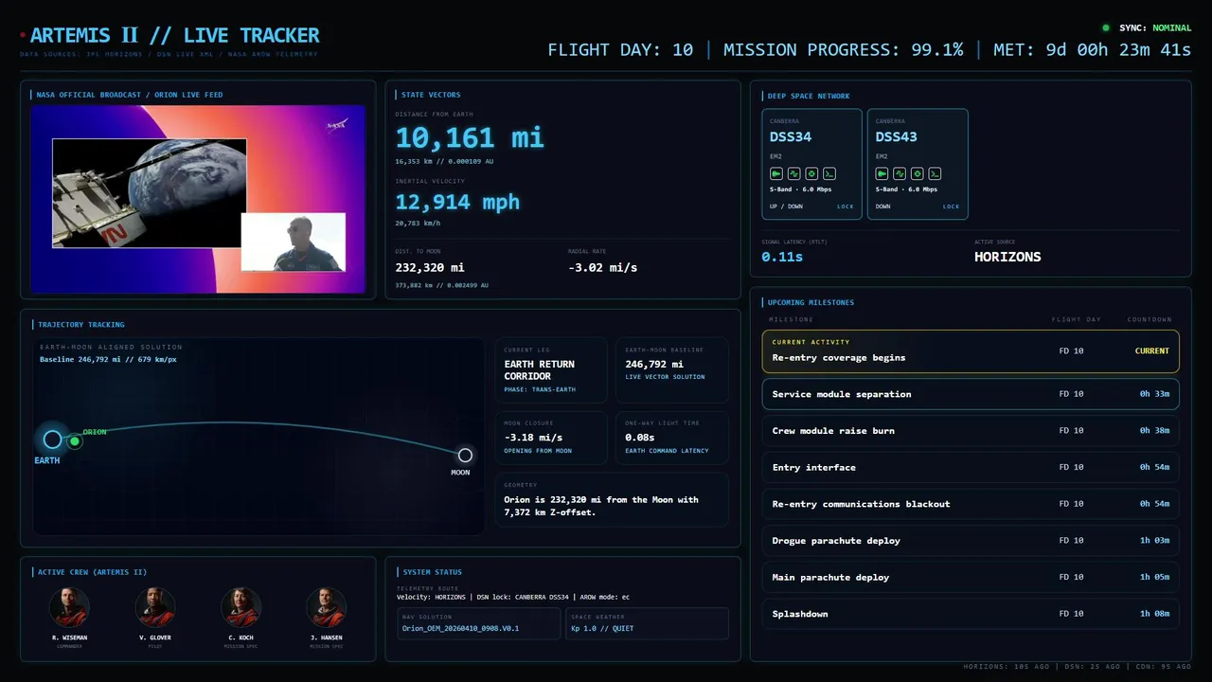Open the DSS43 station card
Image resolution: width=1212 pixels, height=682 pixels.
click(918, 164)
